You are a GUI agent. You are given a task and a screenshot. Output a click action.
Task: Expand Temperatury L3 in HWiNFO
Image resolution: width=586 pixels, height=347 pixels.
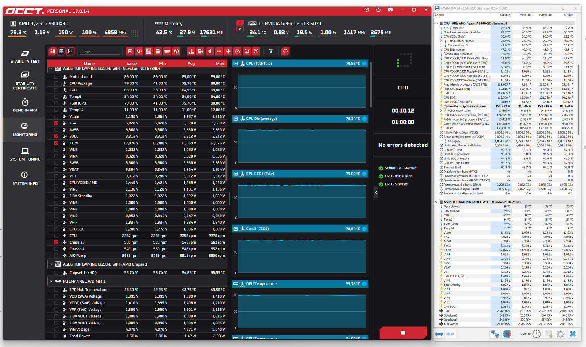[x=441, y=45]
